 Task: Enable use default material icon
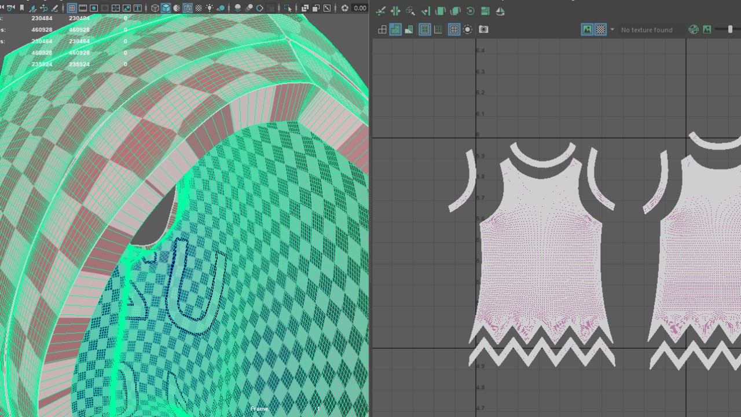point(177,8)
